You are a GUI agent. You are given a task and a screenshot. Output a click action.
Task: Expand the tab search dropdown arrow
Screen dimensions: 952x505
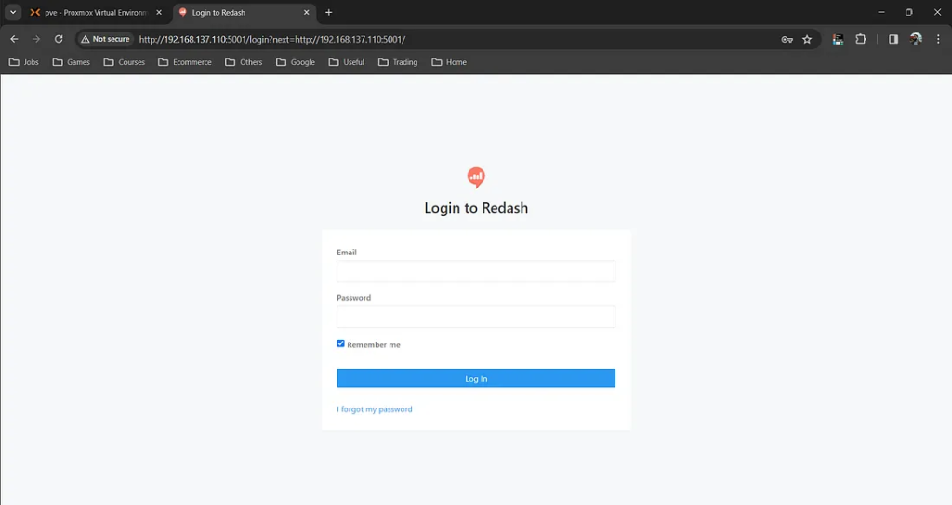click(13, 12)
